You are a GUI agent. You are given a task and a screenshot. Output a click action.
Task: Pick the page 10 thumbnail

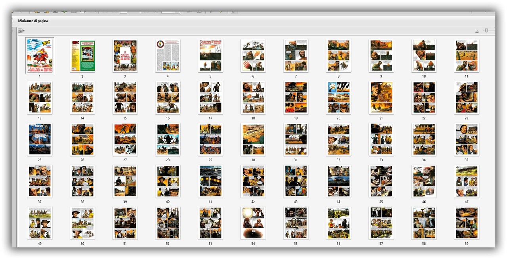pos(424,55)
